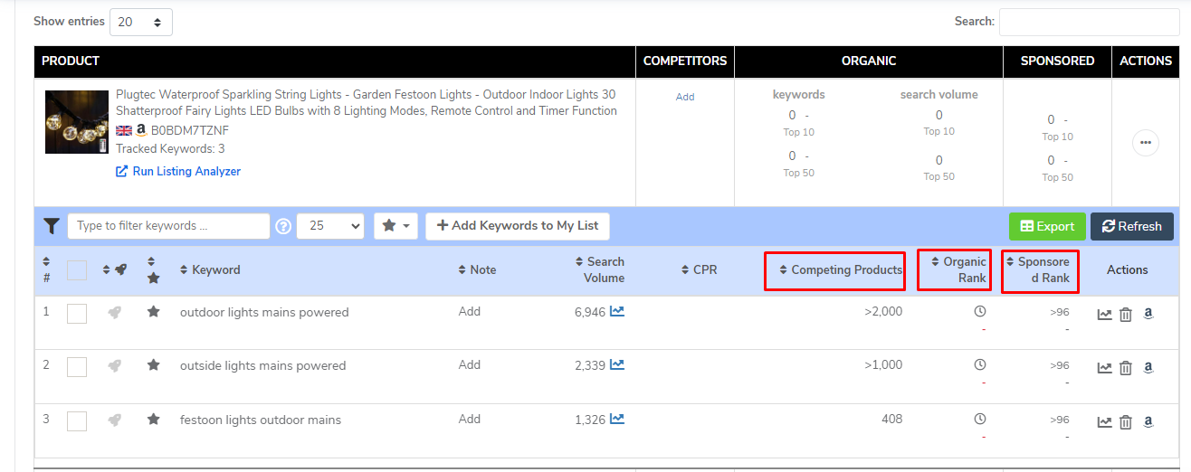The height and width of the screenshot is (472, 1191).
Task: Open the Show entries dropdown
Action: [x=140, y=22]
